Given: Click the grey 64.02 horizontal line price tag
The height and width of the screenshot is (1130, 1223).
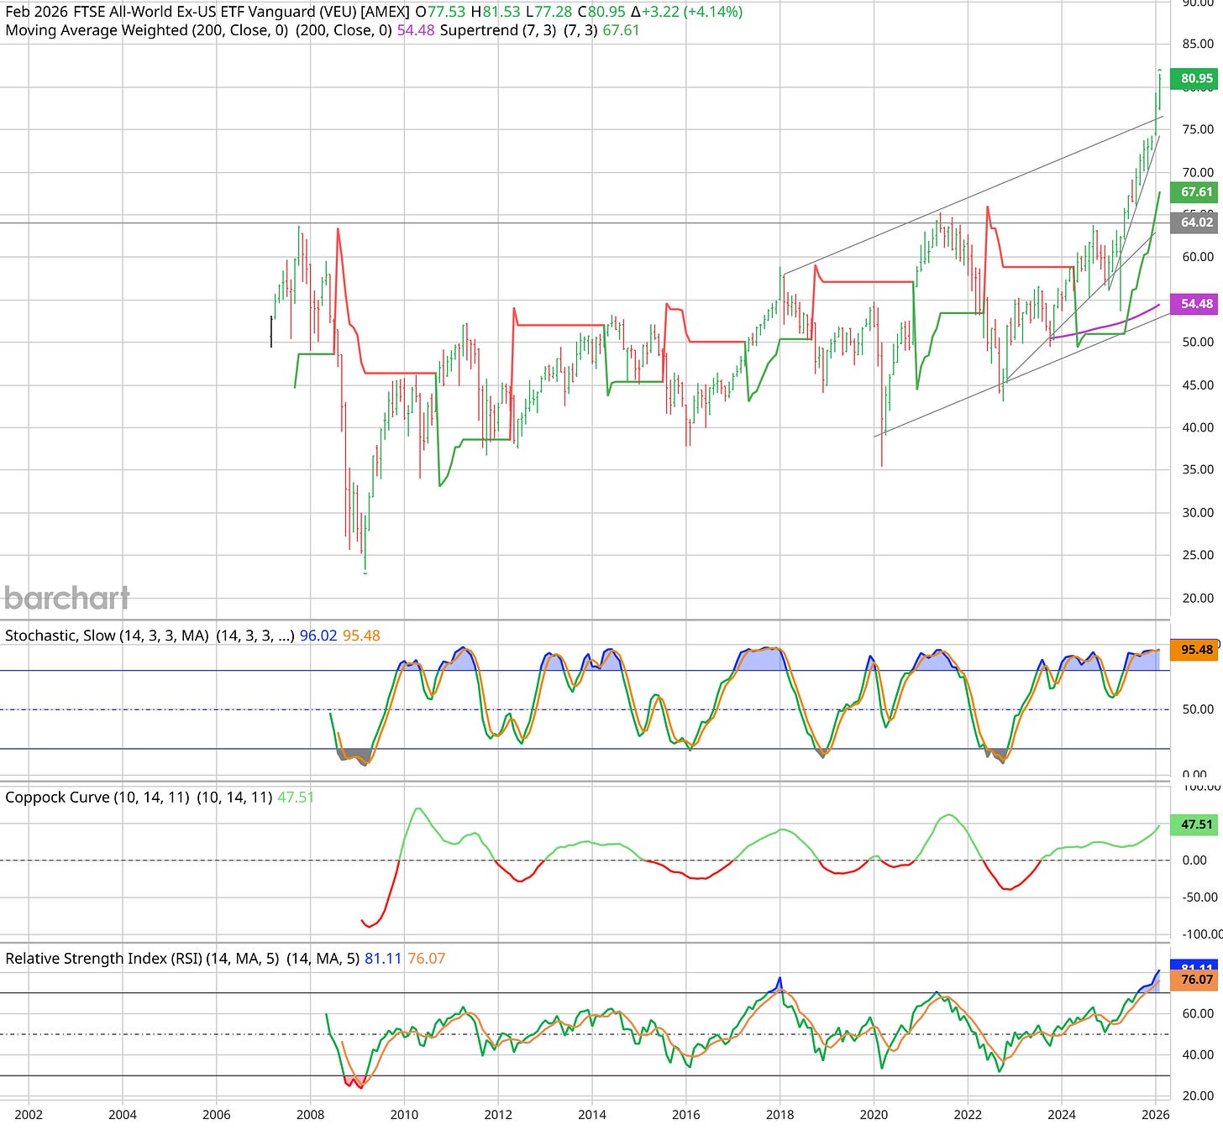Looking at the screenshot, I should (1196, 222).
